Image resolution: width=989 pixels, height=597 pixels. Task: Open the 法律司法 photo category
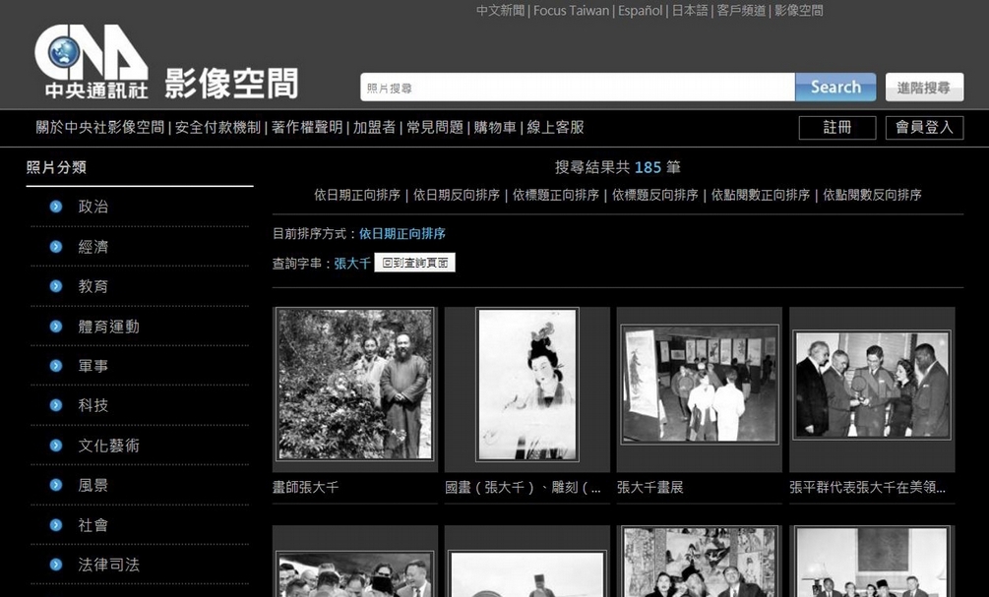click(108, 565)
